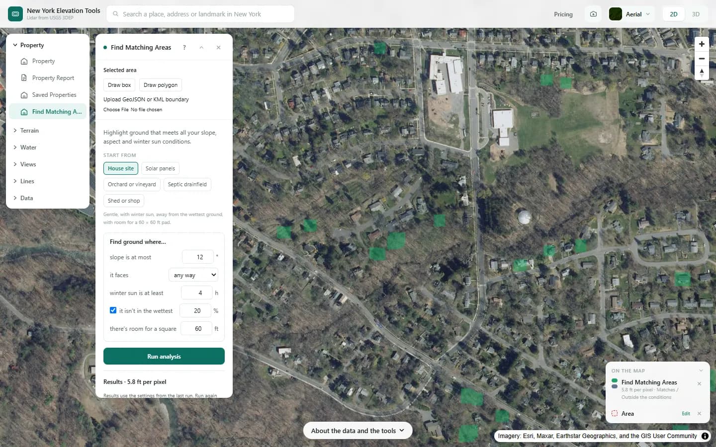The image size is (716, 447).
Task: Click the room for a square field
Action: point(196,329)
